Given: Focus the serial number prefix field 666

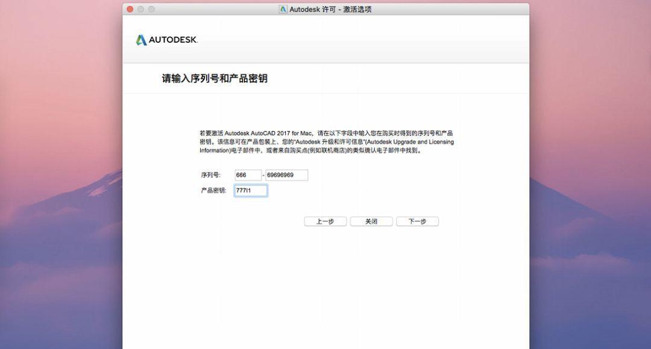Looking at the screenshot, I should 248,175.
